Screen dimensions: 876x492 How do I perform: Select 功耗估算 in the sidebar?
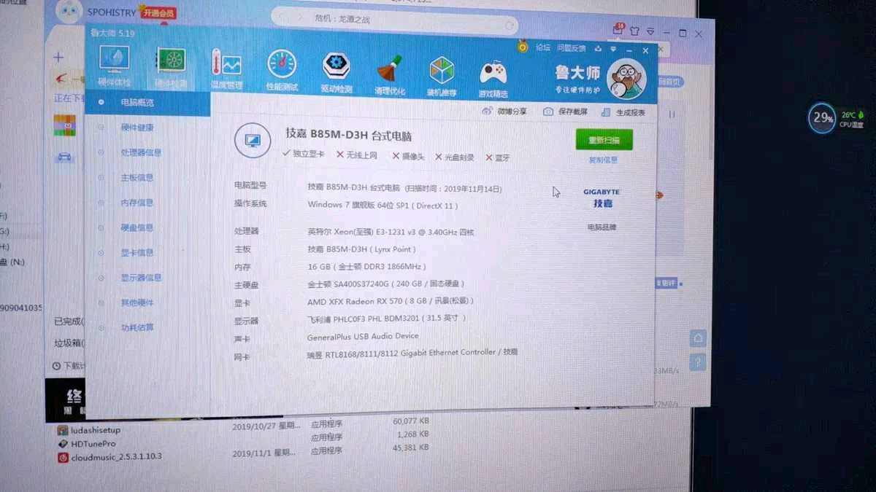137,327
